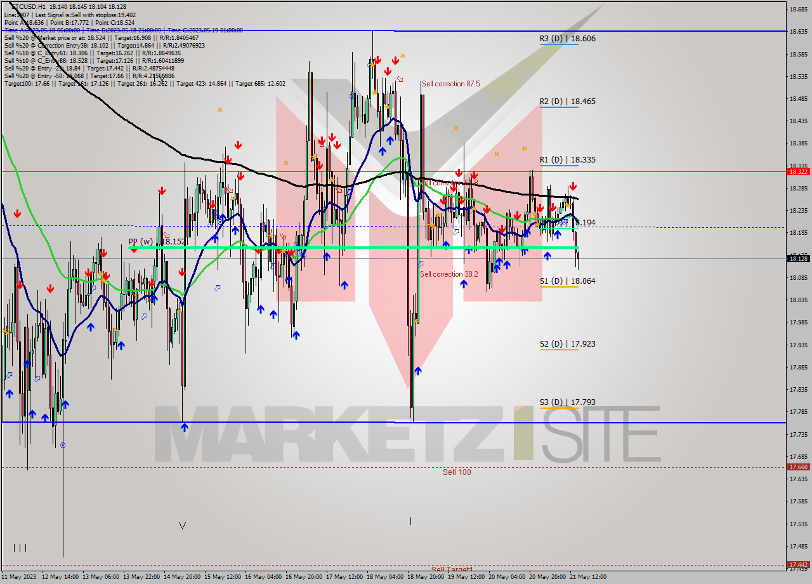Click the '18 May 20:00' time axis label

(x=426, y=577)
